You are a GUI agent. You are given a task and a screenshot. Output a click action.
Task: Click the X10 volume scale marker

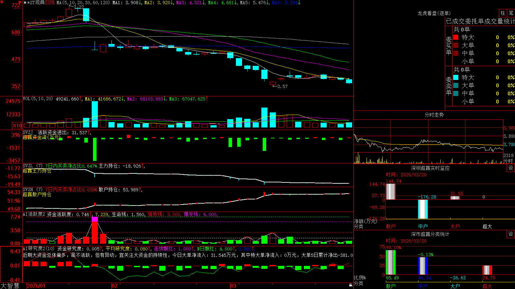coord(17,126)
